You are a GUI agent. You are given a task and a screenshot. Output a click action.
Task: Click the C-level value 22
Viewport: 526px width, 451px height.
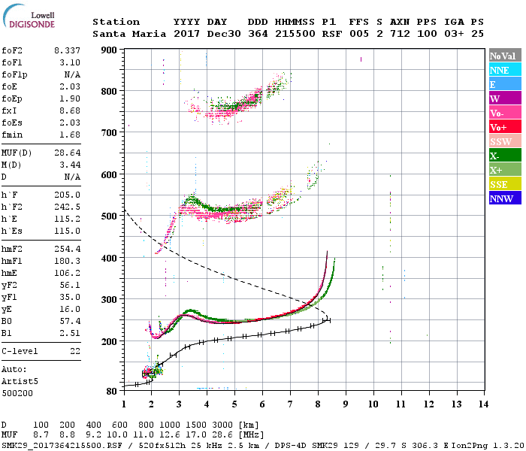(75, 351)
